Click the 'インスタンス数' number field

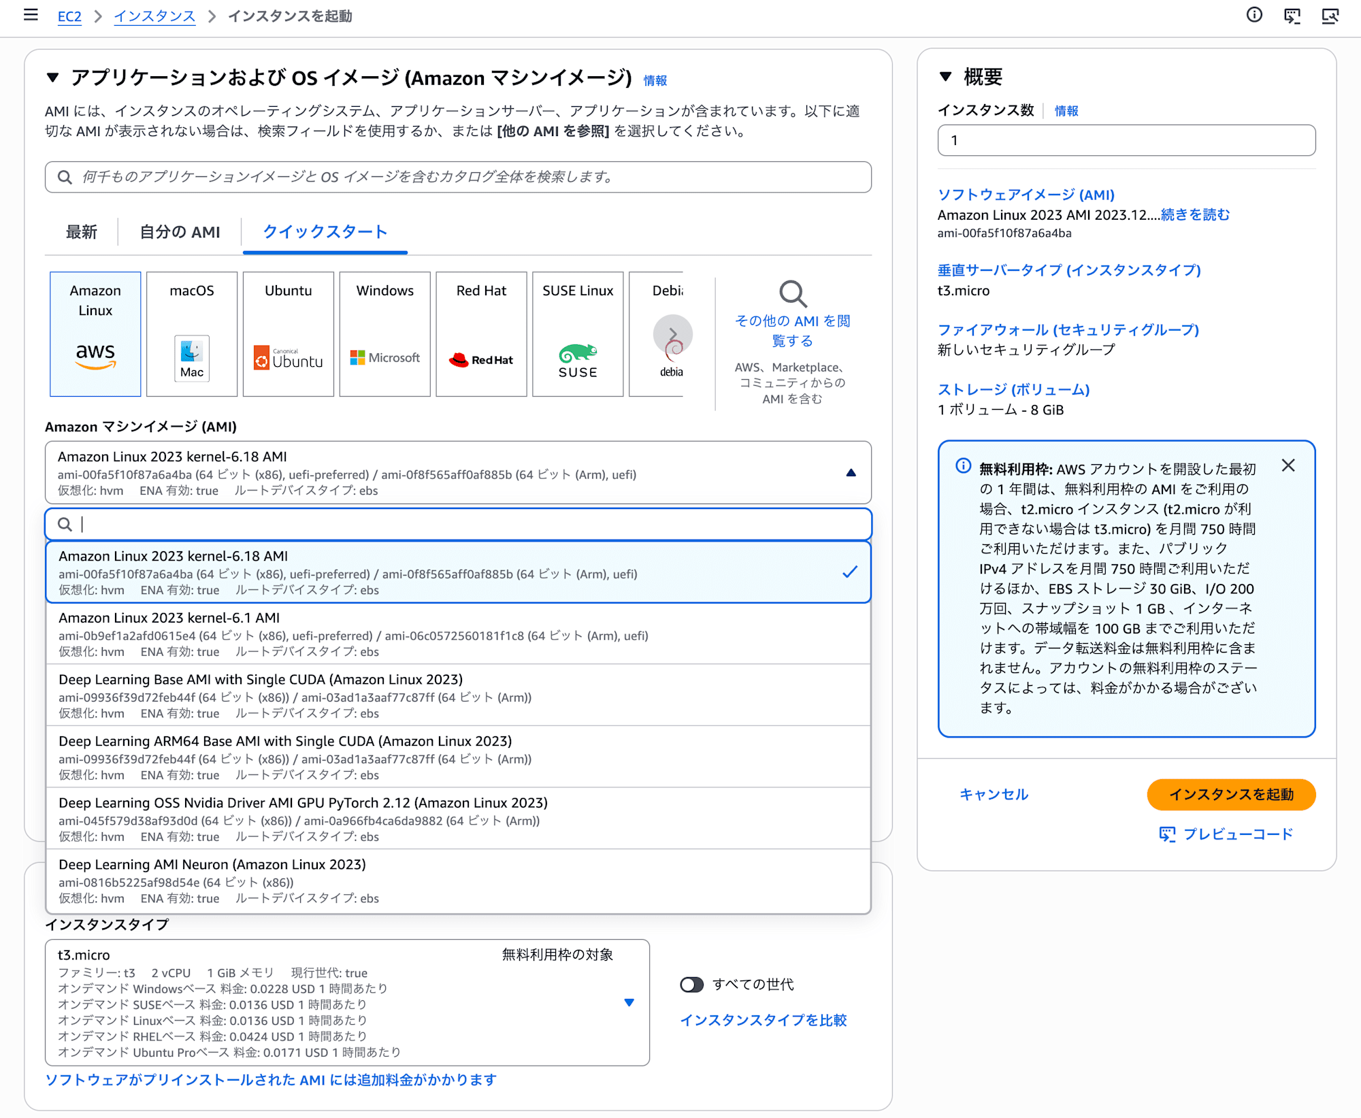click(x=1126, y=140)
